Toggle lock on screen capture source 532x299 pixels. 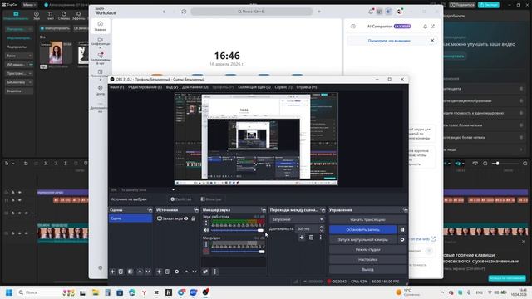click(x=193, y=218)
